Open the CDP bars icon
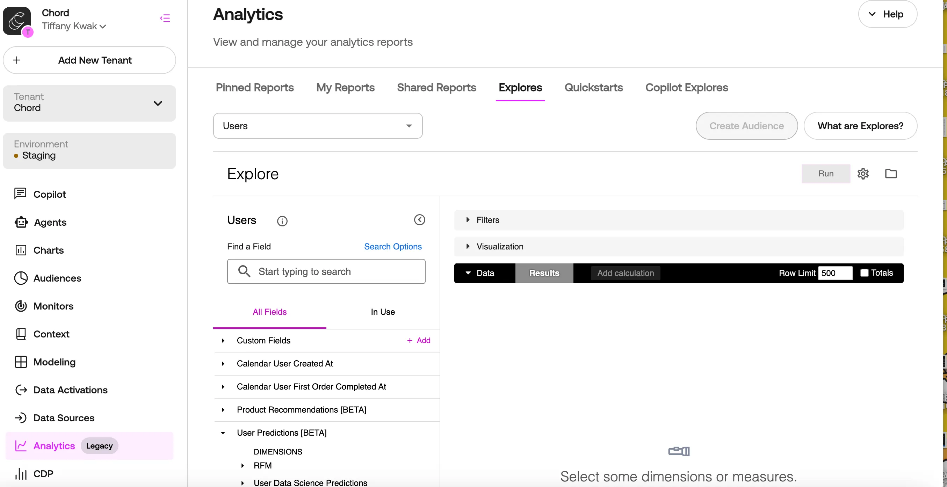This screenshot has height=487, width=947. tap(21, 473)
